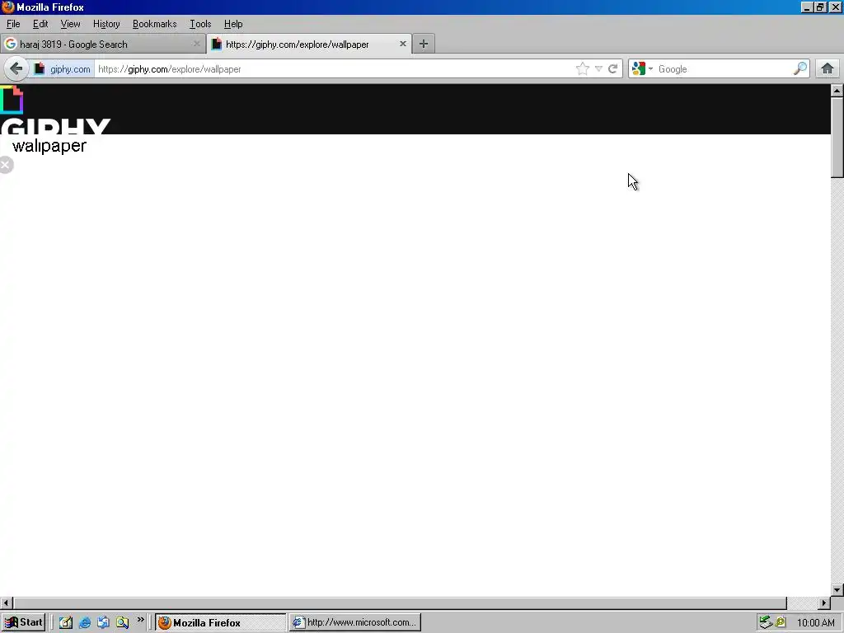Open the Help menu
This screenshot has width=844, height=633.
[x=233, y=24]
